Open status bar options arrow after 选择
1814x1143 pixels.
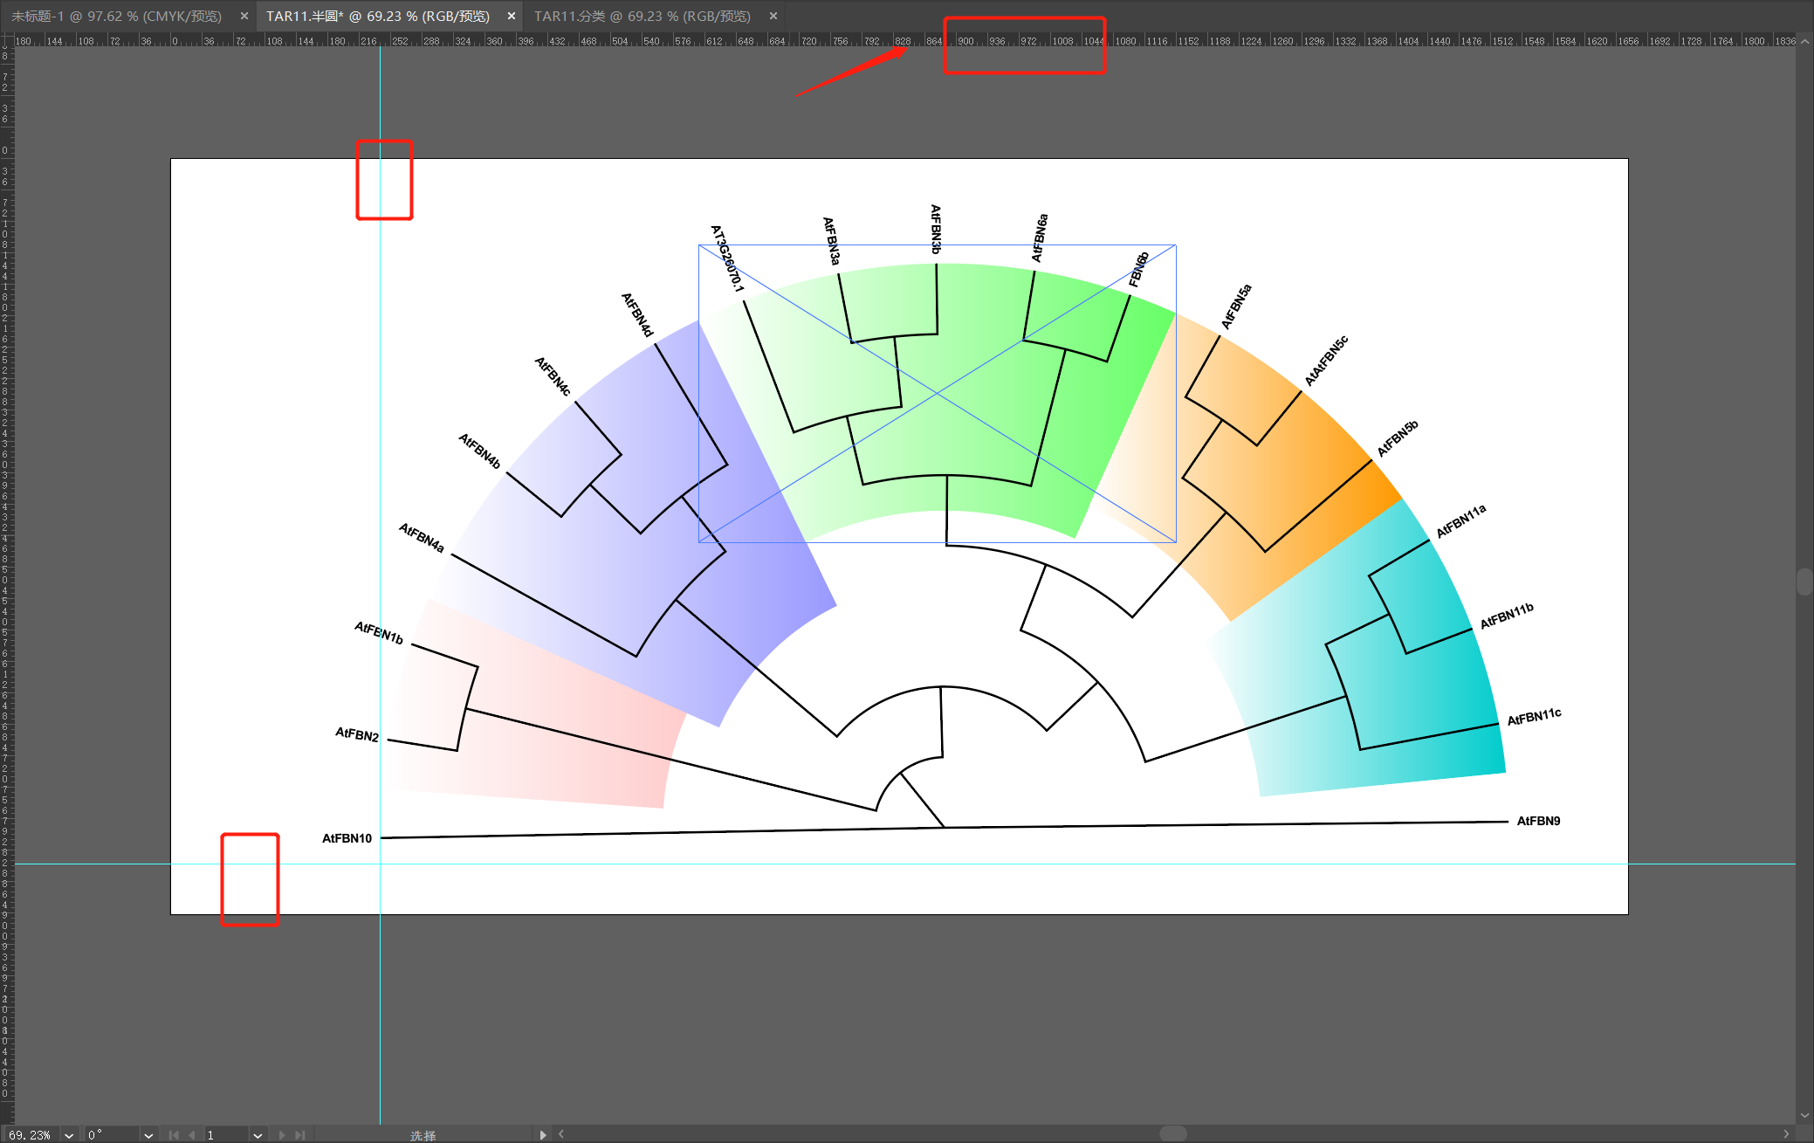(543, 1135)
